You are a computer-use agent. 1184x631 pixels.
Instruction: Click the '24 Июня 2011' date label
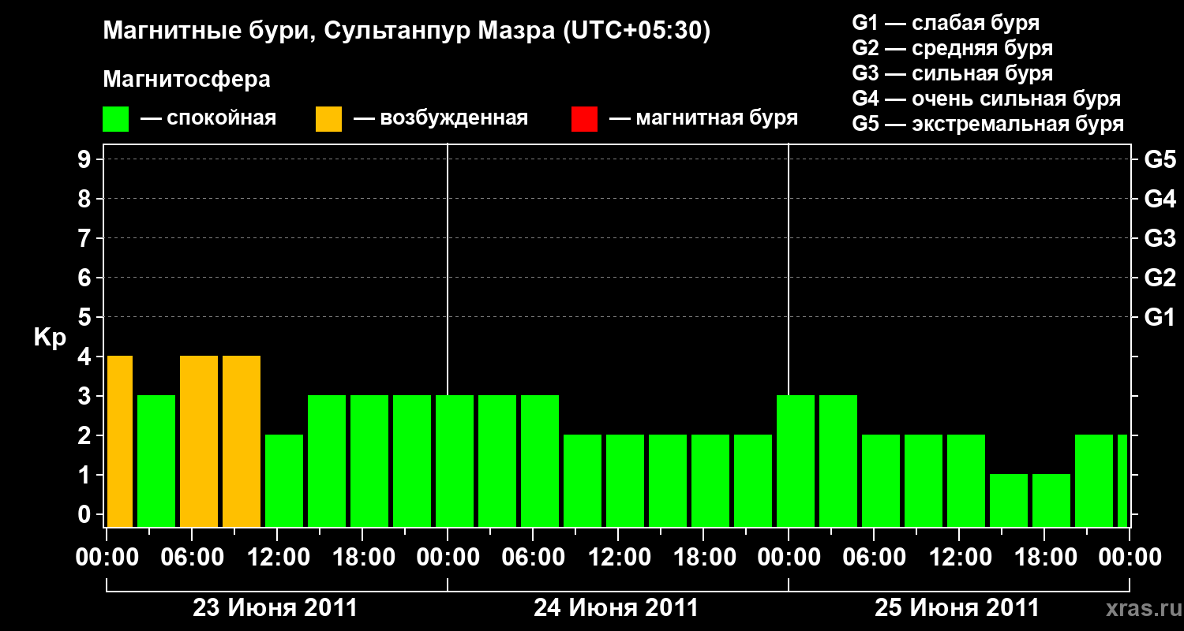tap(616, 608)
